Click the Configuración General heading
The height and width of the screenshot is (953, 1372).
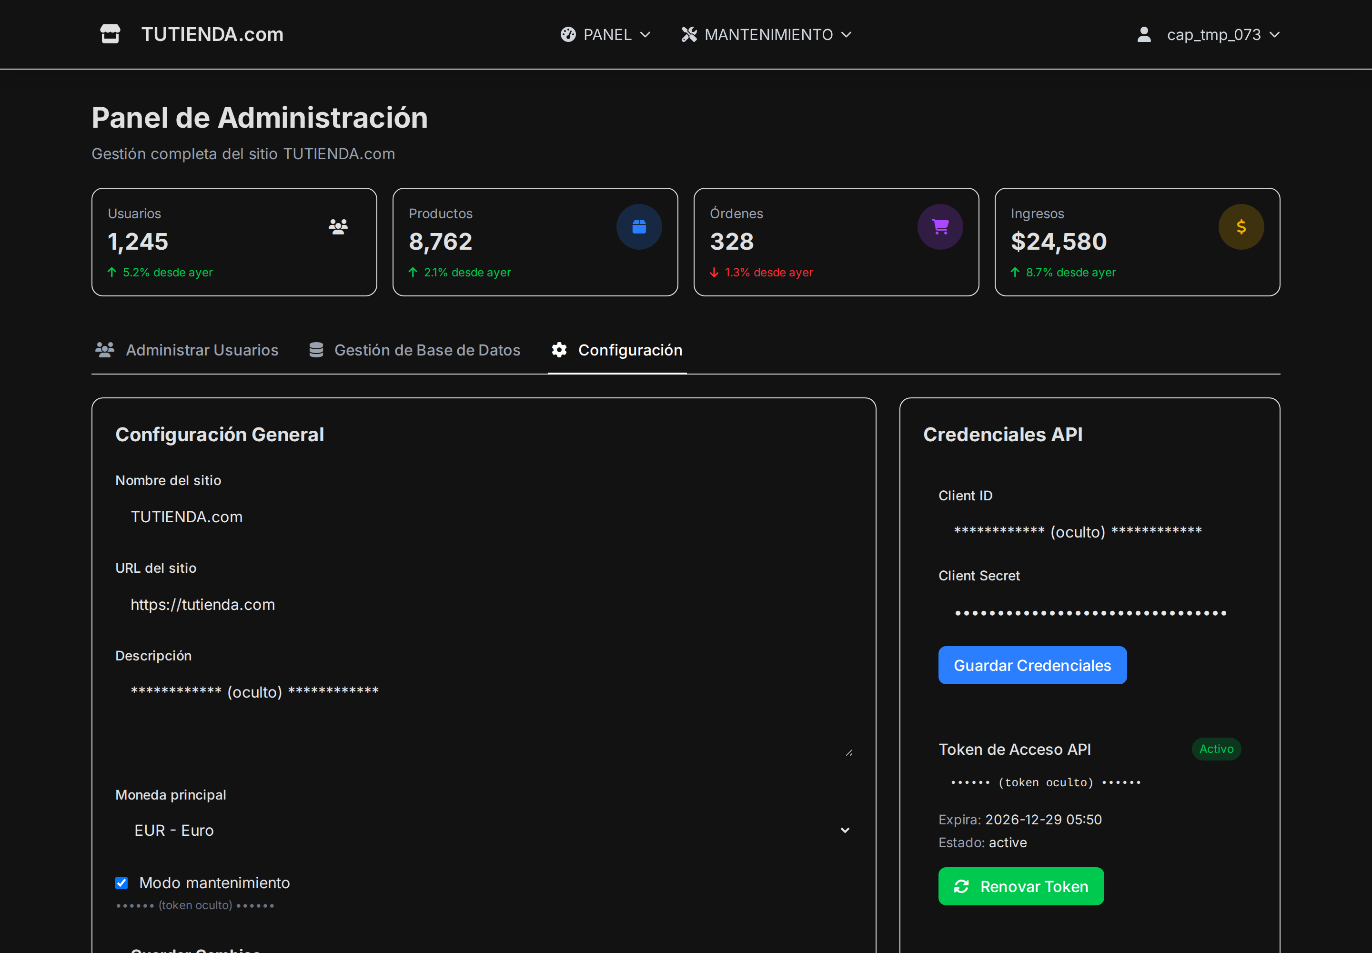[220, 434]
